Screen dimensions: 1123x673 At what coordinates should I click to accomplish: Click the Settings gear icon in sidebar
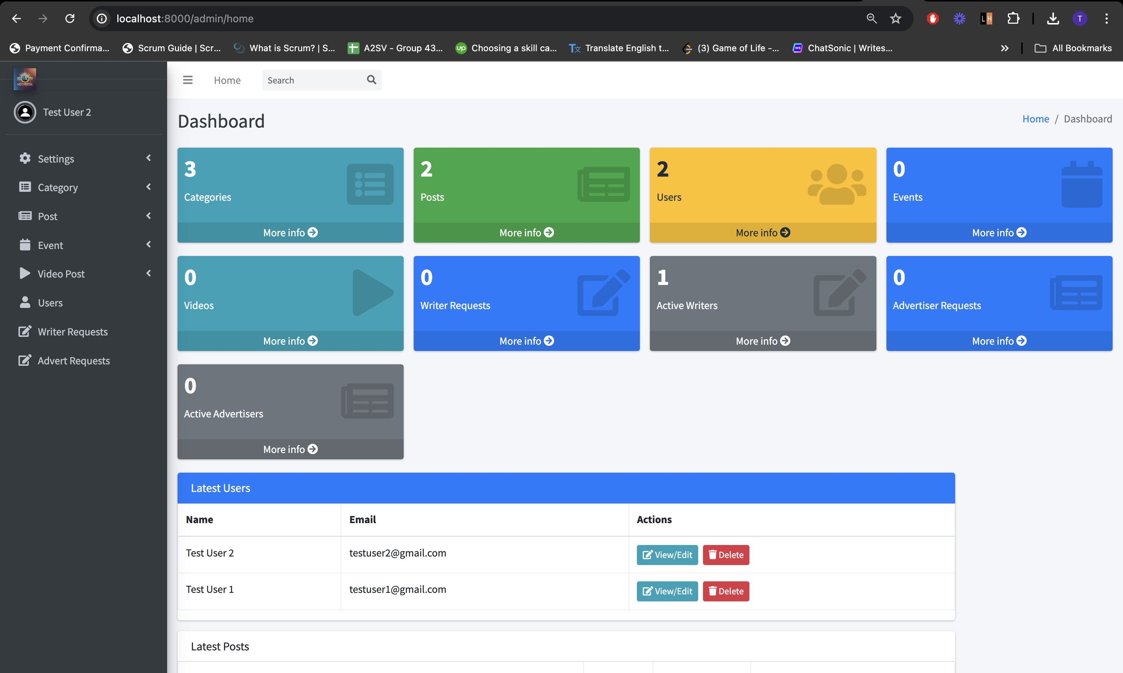tap(25, 158)
